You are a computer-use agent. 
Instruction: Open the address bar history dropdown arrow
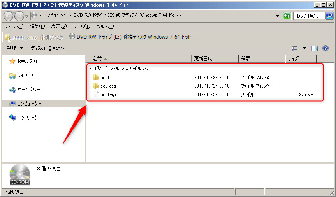pos(277,16)
